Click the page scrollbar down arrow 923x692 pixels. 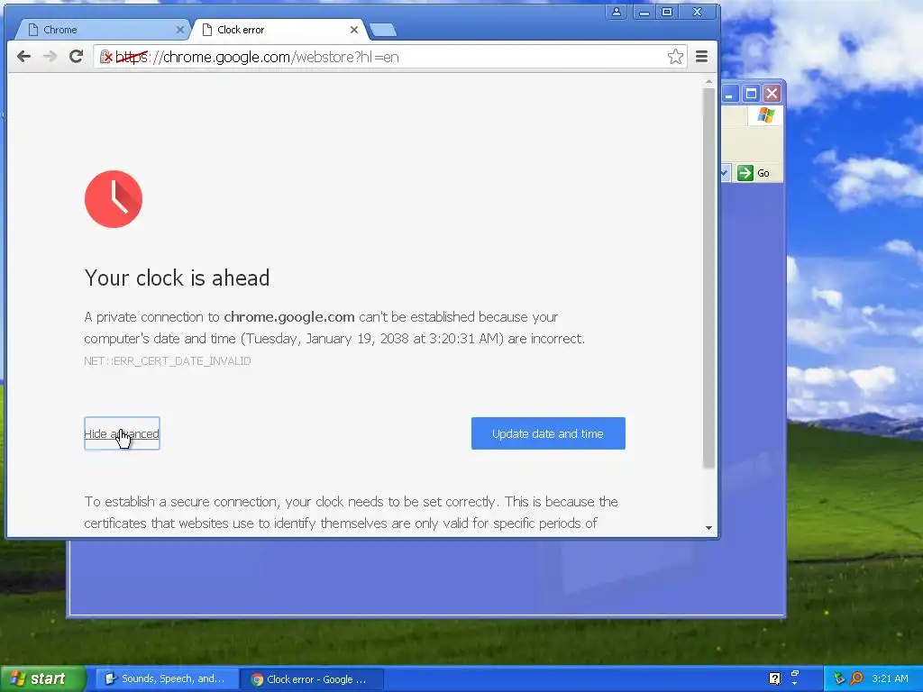click(x=708, y=528)
